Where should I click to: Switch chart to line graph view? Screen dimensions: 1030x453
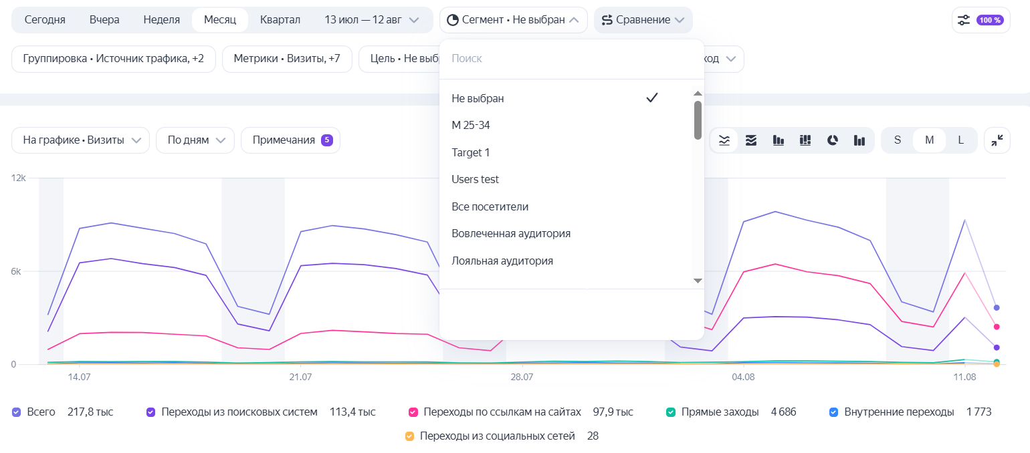[724, 140]
